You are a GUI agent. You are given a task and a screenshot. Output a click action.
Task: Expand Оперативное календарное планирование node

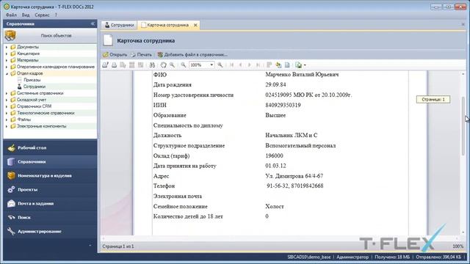(x=7, y=67)
